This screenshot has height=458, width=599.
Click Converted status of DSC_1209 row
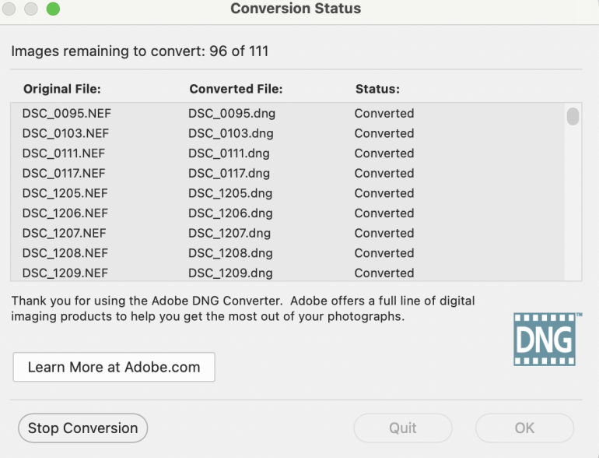point(384,273)
